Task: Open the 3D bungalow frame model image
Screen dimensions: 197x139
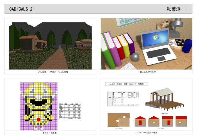Action: click(x=164, y=99)
